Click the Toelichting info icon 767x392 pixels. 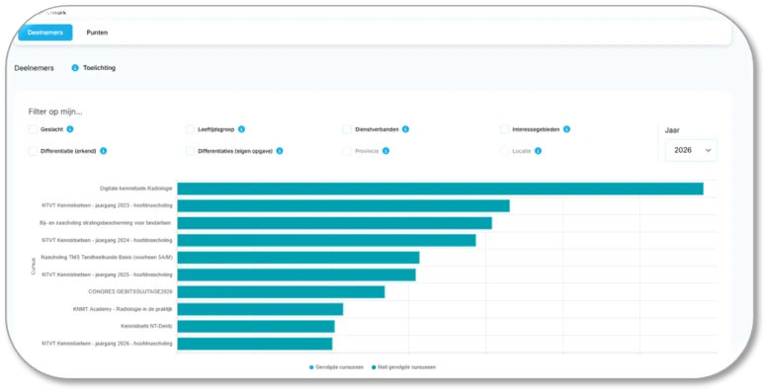(x=75, y=68)
